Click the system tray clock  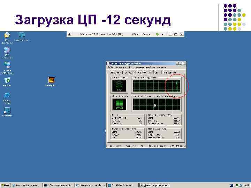coord(247,186)
